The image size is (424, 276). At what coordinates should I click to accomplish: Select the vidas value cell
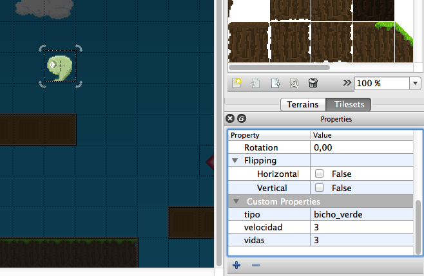pos(361,240)
